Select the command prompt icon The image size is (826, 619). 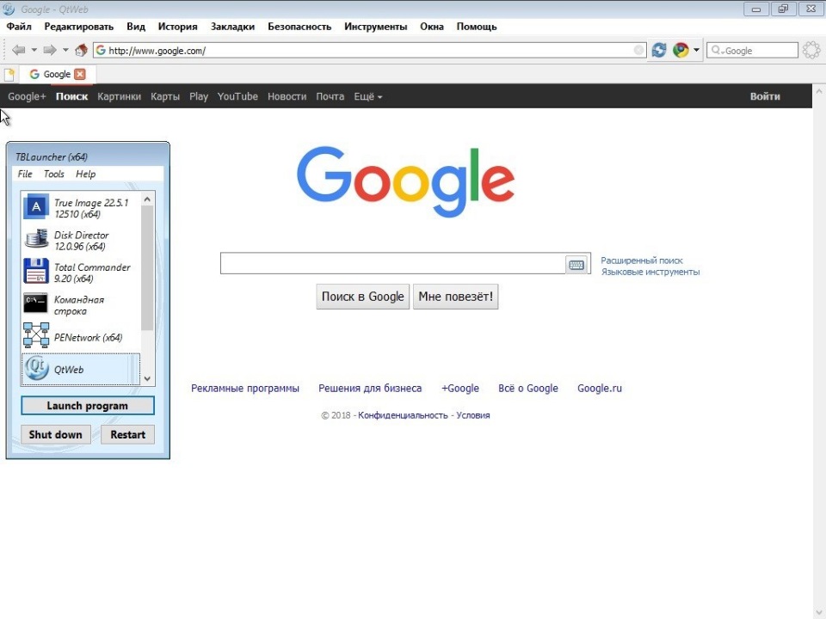point(36,303)
